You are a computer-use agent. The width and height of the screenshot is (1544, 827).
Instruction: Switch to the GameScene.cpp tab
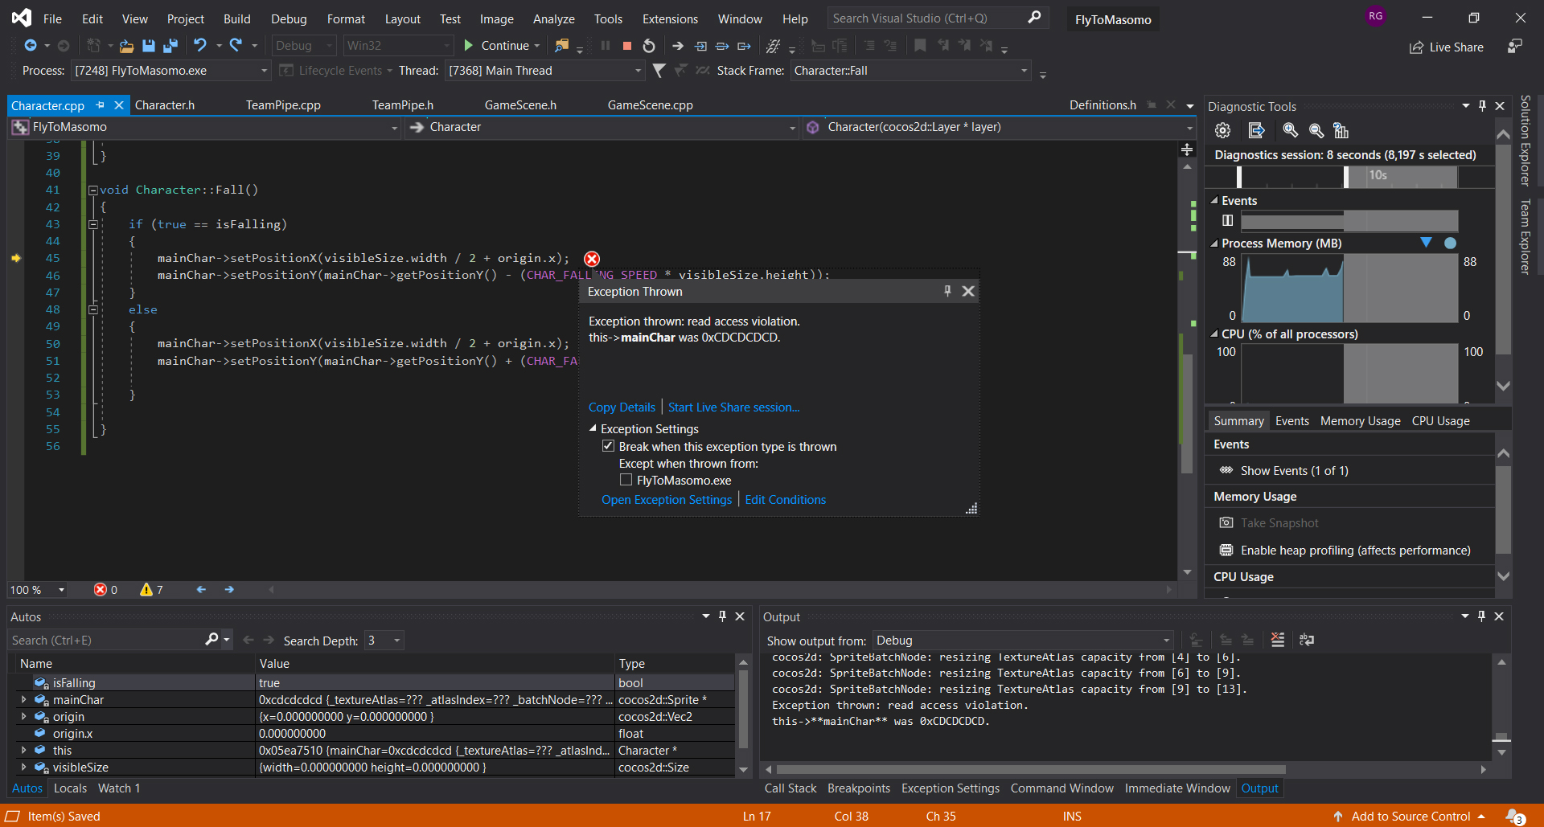650,105
